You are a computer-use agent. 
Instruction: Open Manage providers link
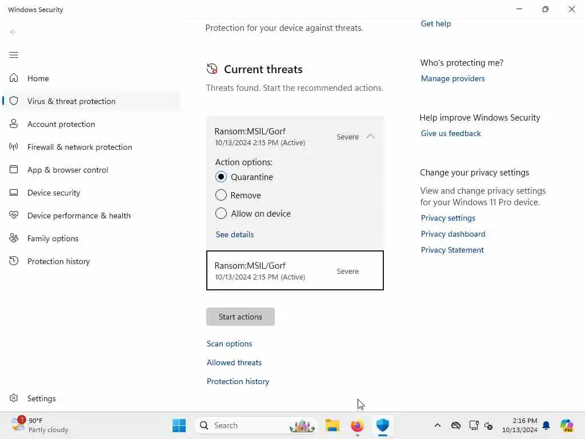click(x=453, y=78)
